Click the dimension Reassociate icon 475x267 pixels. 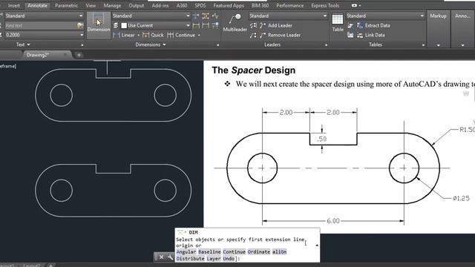point(215,26)
